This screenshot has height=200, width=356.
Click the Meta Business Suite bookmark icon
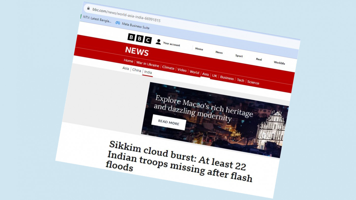tap(118, 23)
